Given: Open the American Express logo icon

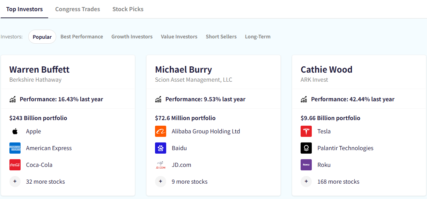Looking at the screenshot, I should [15, 148].
